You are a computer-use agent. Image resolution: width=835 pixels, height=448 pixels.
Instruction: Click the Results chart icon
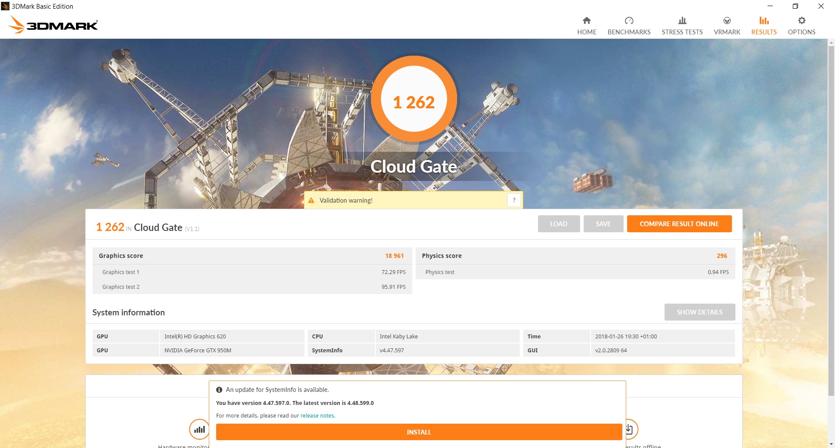coord(764,20)
